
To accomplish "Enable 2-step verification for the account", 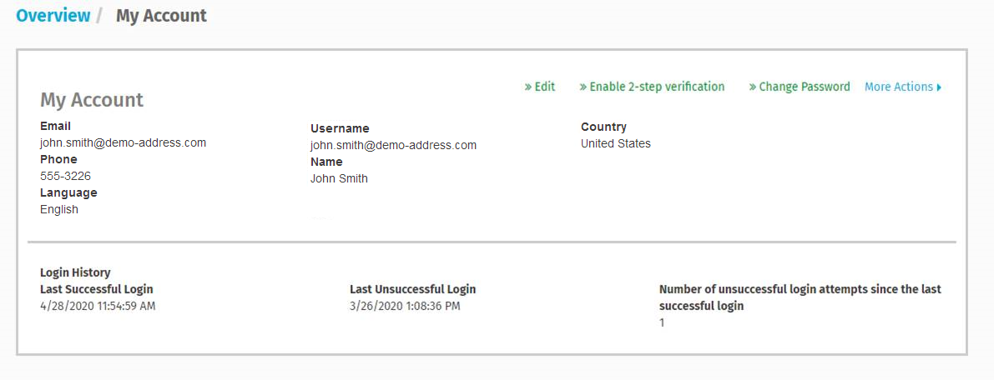I will pos(657,87).
